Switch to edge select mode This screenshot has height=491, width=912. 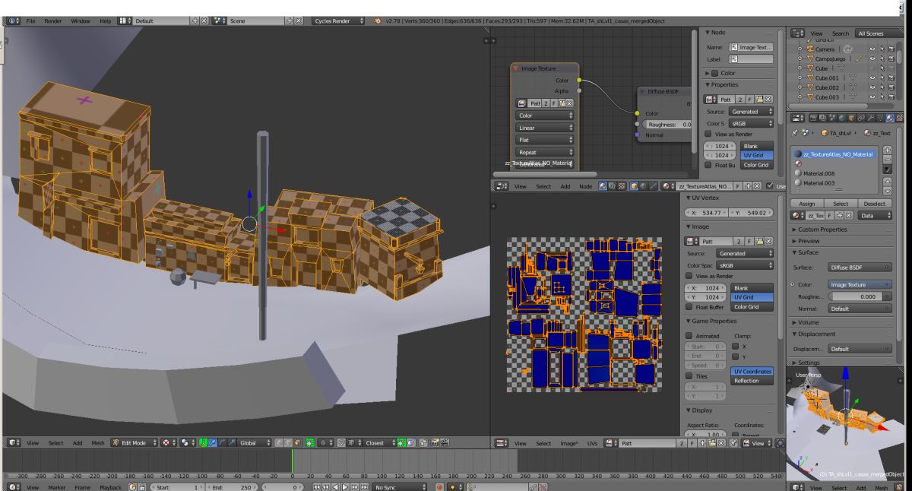click(x=287, y=442)
